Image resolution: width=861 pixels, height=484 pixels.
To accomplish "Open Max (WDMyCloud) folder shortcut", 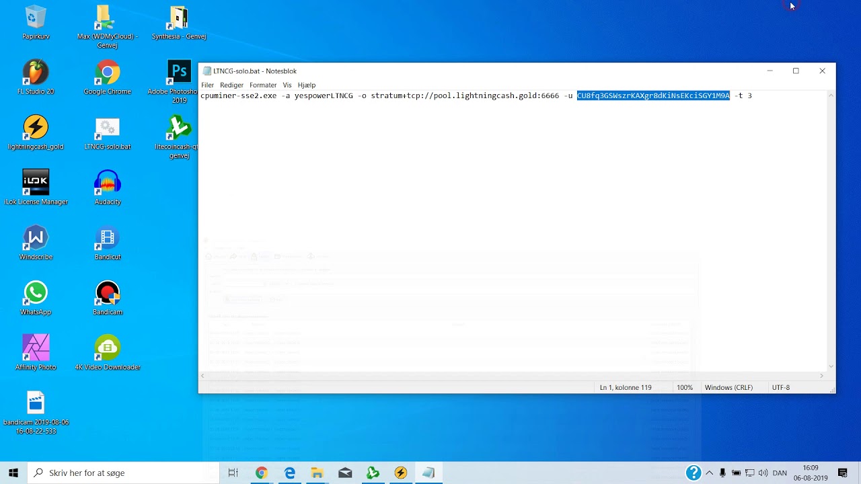I will point(108,26).
